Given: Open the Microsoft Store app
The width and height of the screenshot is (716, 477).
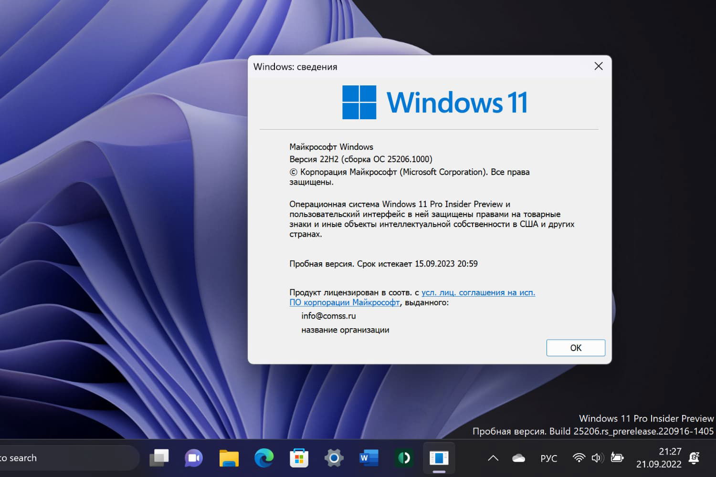Looking at the screenshot, I should pos(299,458).
